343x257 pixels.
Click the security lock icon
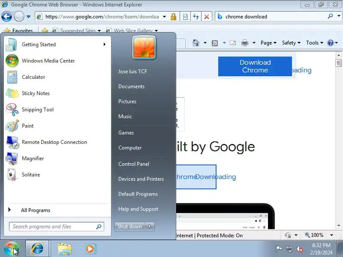coord(174,17)
